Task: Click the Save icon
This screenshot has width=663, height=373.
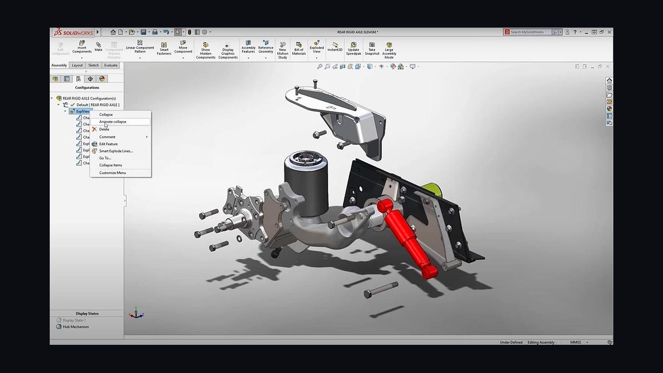Action: (144, 32)
